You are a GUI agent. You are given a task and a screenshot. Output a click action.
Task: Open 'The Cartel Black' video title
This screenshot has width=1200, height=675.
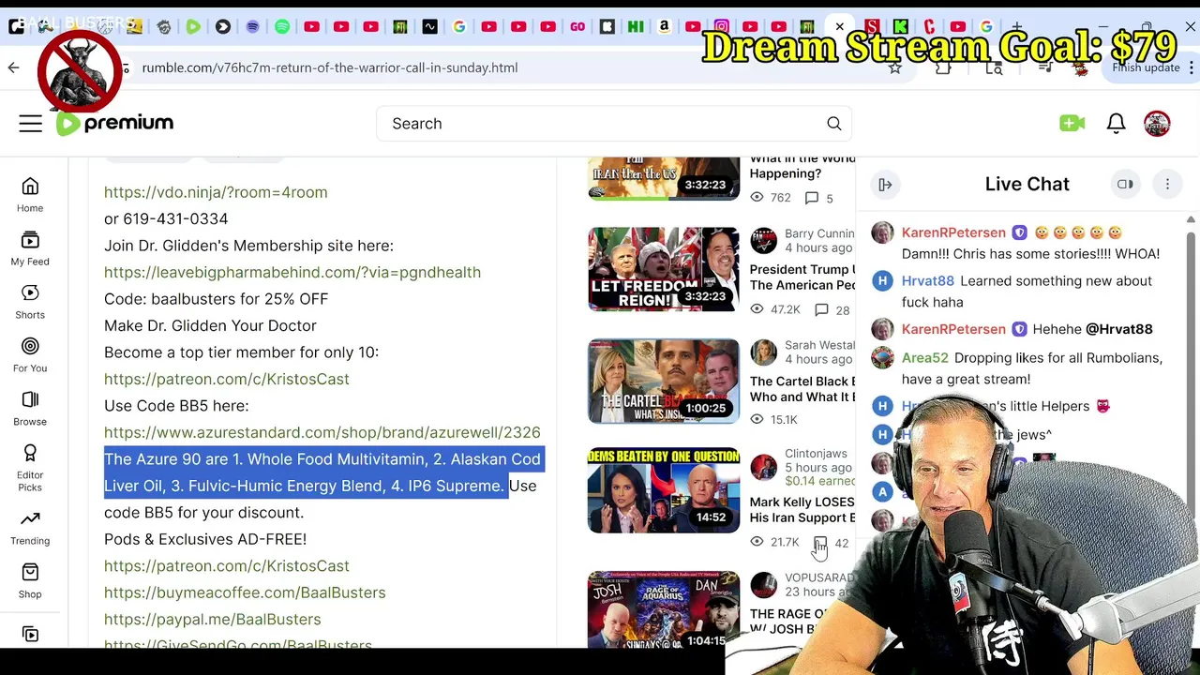pos(802,389)
